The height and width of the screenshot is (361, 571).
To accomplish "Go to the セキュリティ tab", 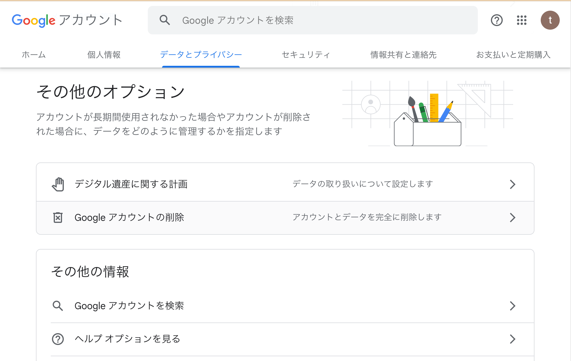I will tap(306, 55).
